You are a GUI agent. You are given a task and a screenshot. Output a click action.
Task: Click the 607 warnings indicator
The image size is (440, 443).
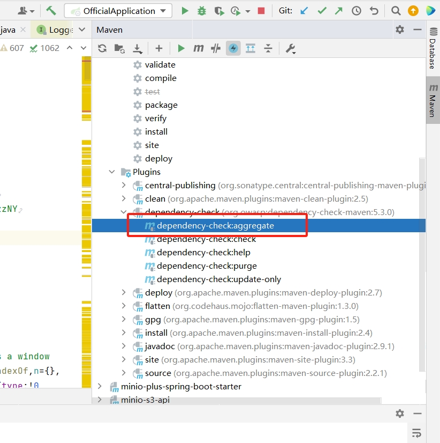pos(12,48)
